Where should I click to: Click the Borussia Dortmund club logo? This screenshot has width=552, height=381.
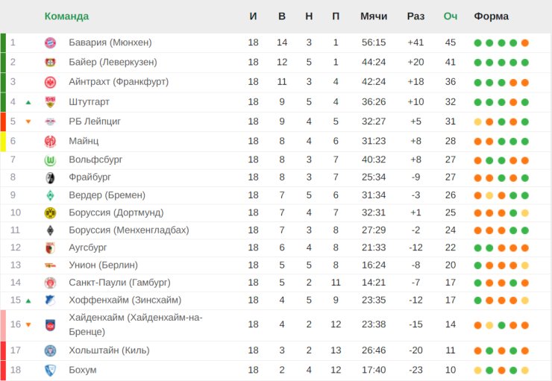click(x=50, y=212)
